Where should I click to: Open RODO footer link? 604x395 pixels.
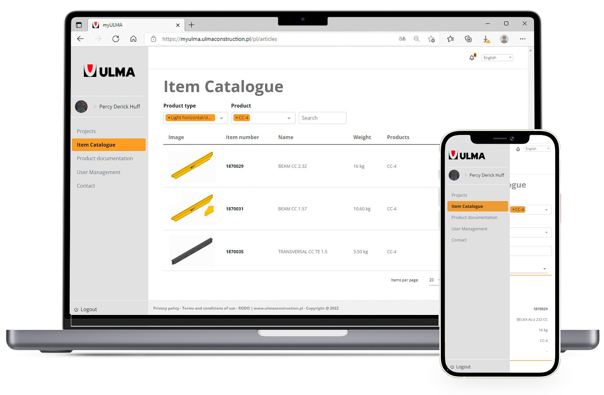pos(244,308)
